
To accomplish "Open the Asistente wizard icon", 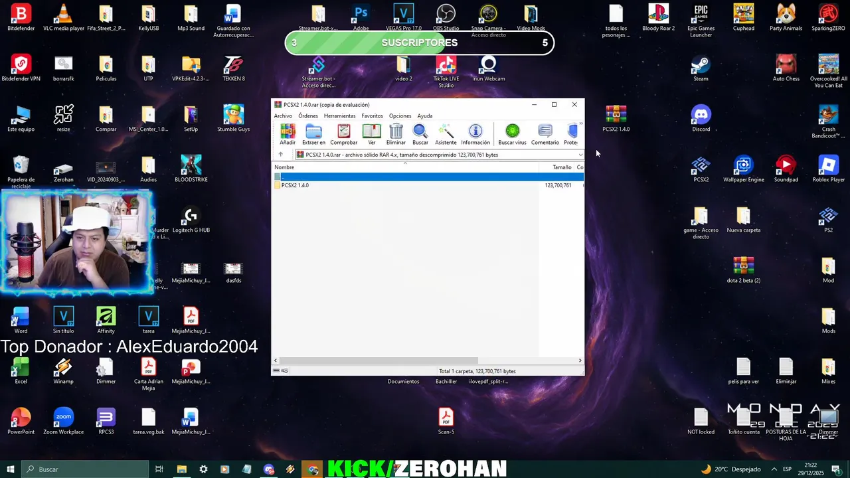I will [x=446, y=134].
